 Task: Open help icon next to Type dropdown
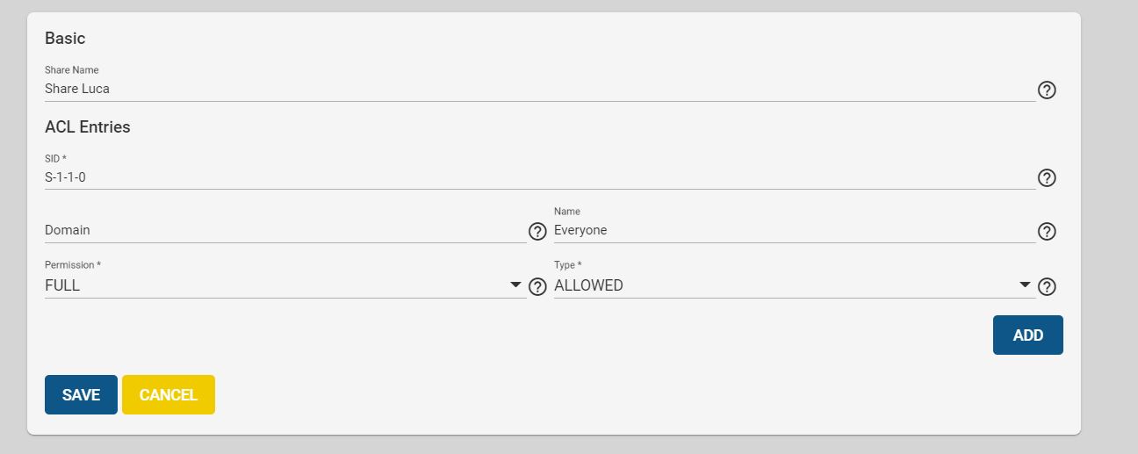(1047, 286)
